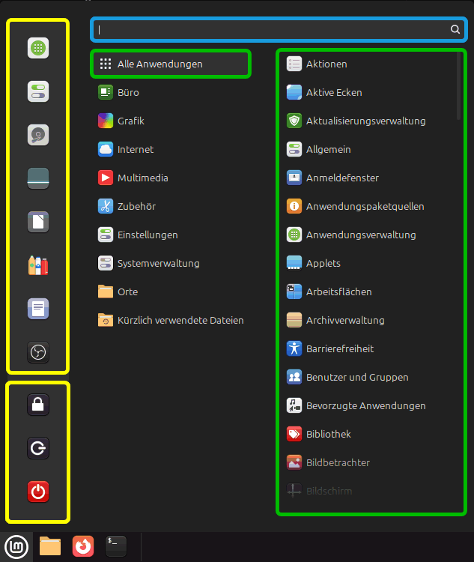Open Software Manager from favorites sidebar

click(x=38, y=49)
